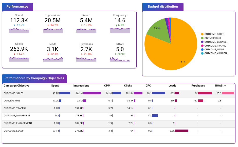Image resolution: width=238 pixels, height=147 pixels.
Task: Select the purple OUTCOME_ENGAGE legend dot
Action: tap(202, 42)
